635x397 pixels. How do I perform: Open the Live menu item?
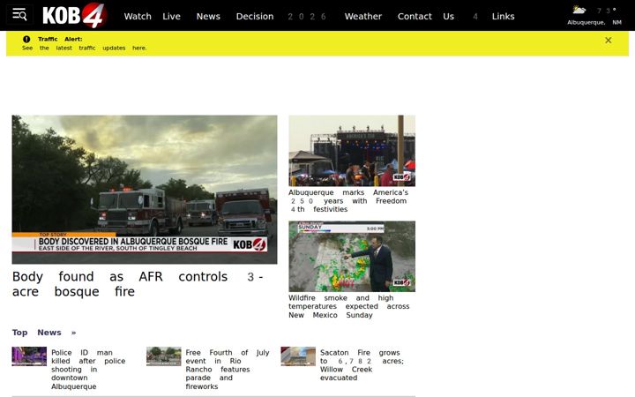(x=171, y=16)
